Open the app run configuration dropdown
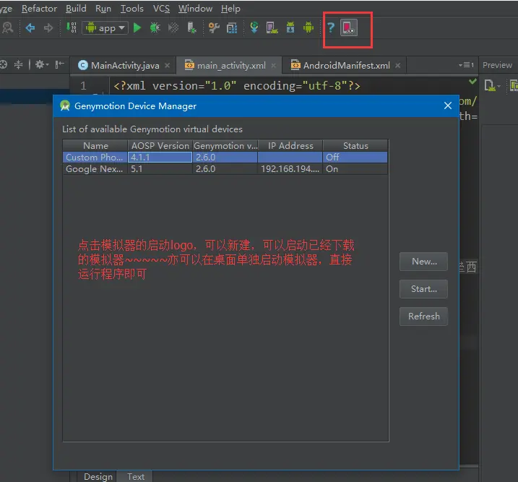Image resolution: width=518 pixels, height=482 pixels. (105, 28)
